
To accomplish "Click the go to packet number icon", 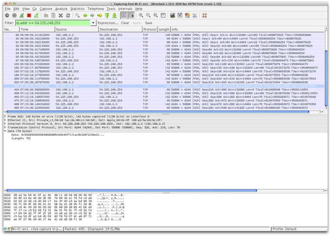I will (x=100, y=15).
